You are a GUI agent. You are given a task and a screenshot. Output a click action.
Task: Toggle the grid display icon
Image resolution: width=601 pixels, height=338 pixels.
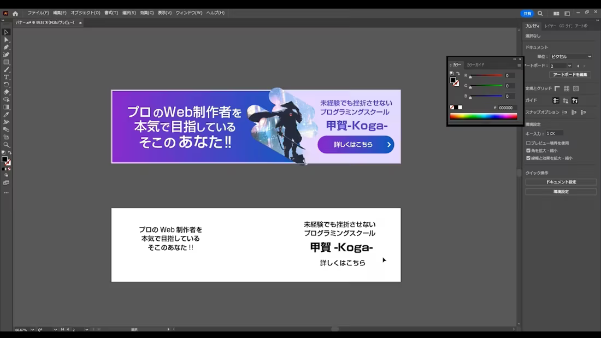567,88
